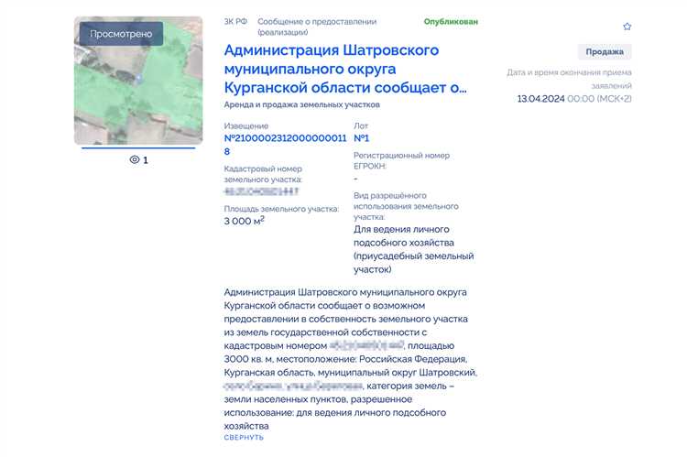This screenshot has width=687, height=457.
Task: Click 'Сообщение о предоставлении (реализации)' text
Action: coord(317,27)
